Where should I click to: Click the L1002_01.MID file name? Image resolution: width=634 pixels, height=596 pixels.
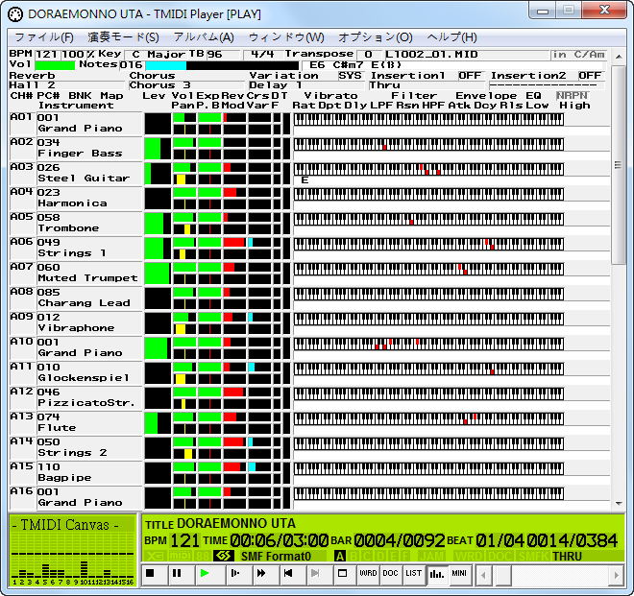[x=431, y=54]
